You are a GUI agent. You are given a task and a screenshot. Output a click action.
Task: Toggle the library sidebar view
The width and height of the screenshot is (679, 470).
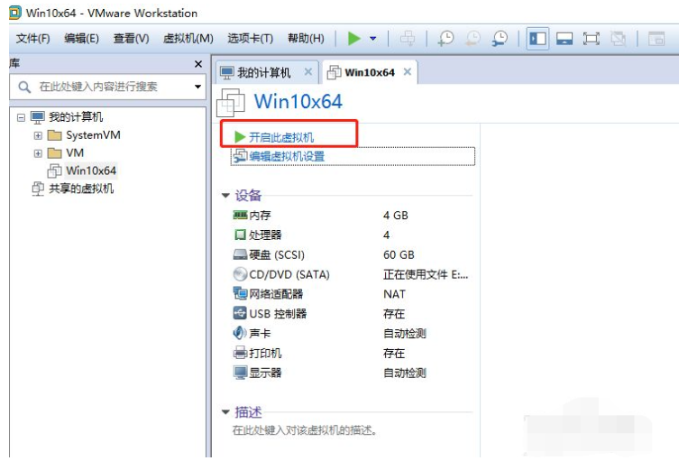[x=537, y=39]
